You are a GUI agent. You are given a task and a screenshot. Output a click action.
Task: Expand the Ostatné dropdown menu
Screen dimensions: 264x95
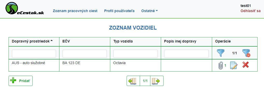click(x=150, y=11)
